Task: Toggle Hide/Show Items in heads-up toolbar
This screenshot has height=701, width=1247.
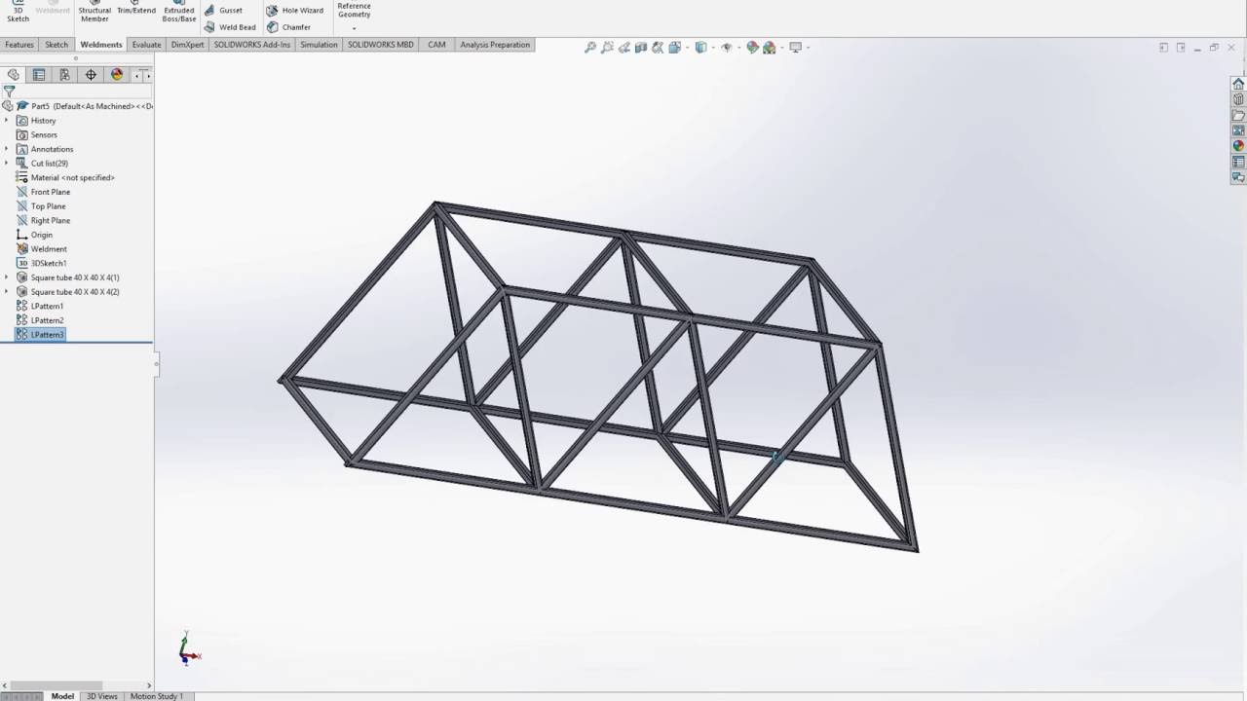Action: pos(727,46)
